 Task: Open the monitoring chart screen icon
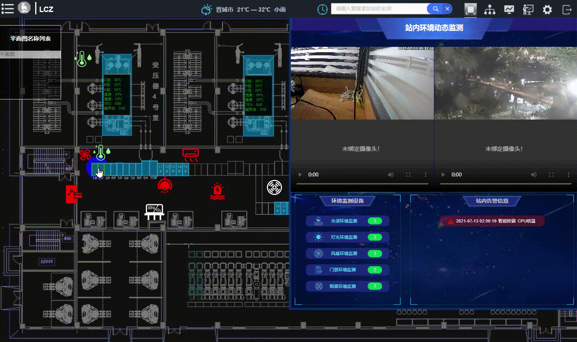[509, 9]
